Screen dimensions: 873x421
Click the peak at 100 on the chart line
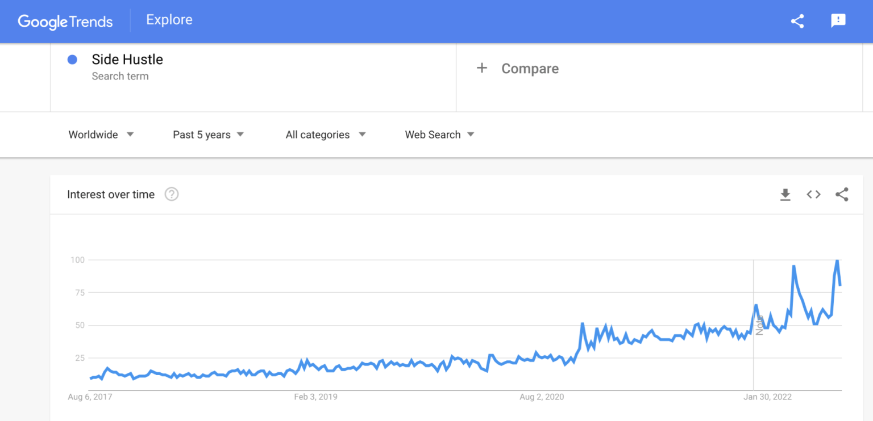[x=837, y=260]
